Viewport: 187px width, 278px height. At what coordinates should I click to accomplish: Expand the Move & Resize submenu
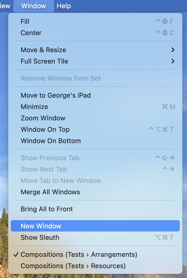43,50
